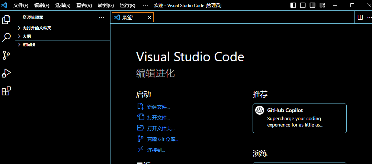372x164 pixels.
Task: Open customize layout icon
Action: (322, 5)
